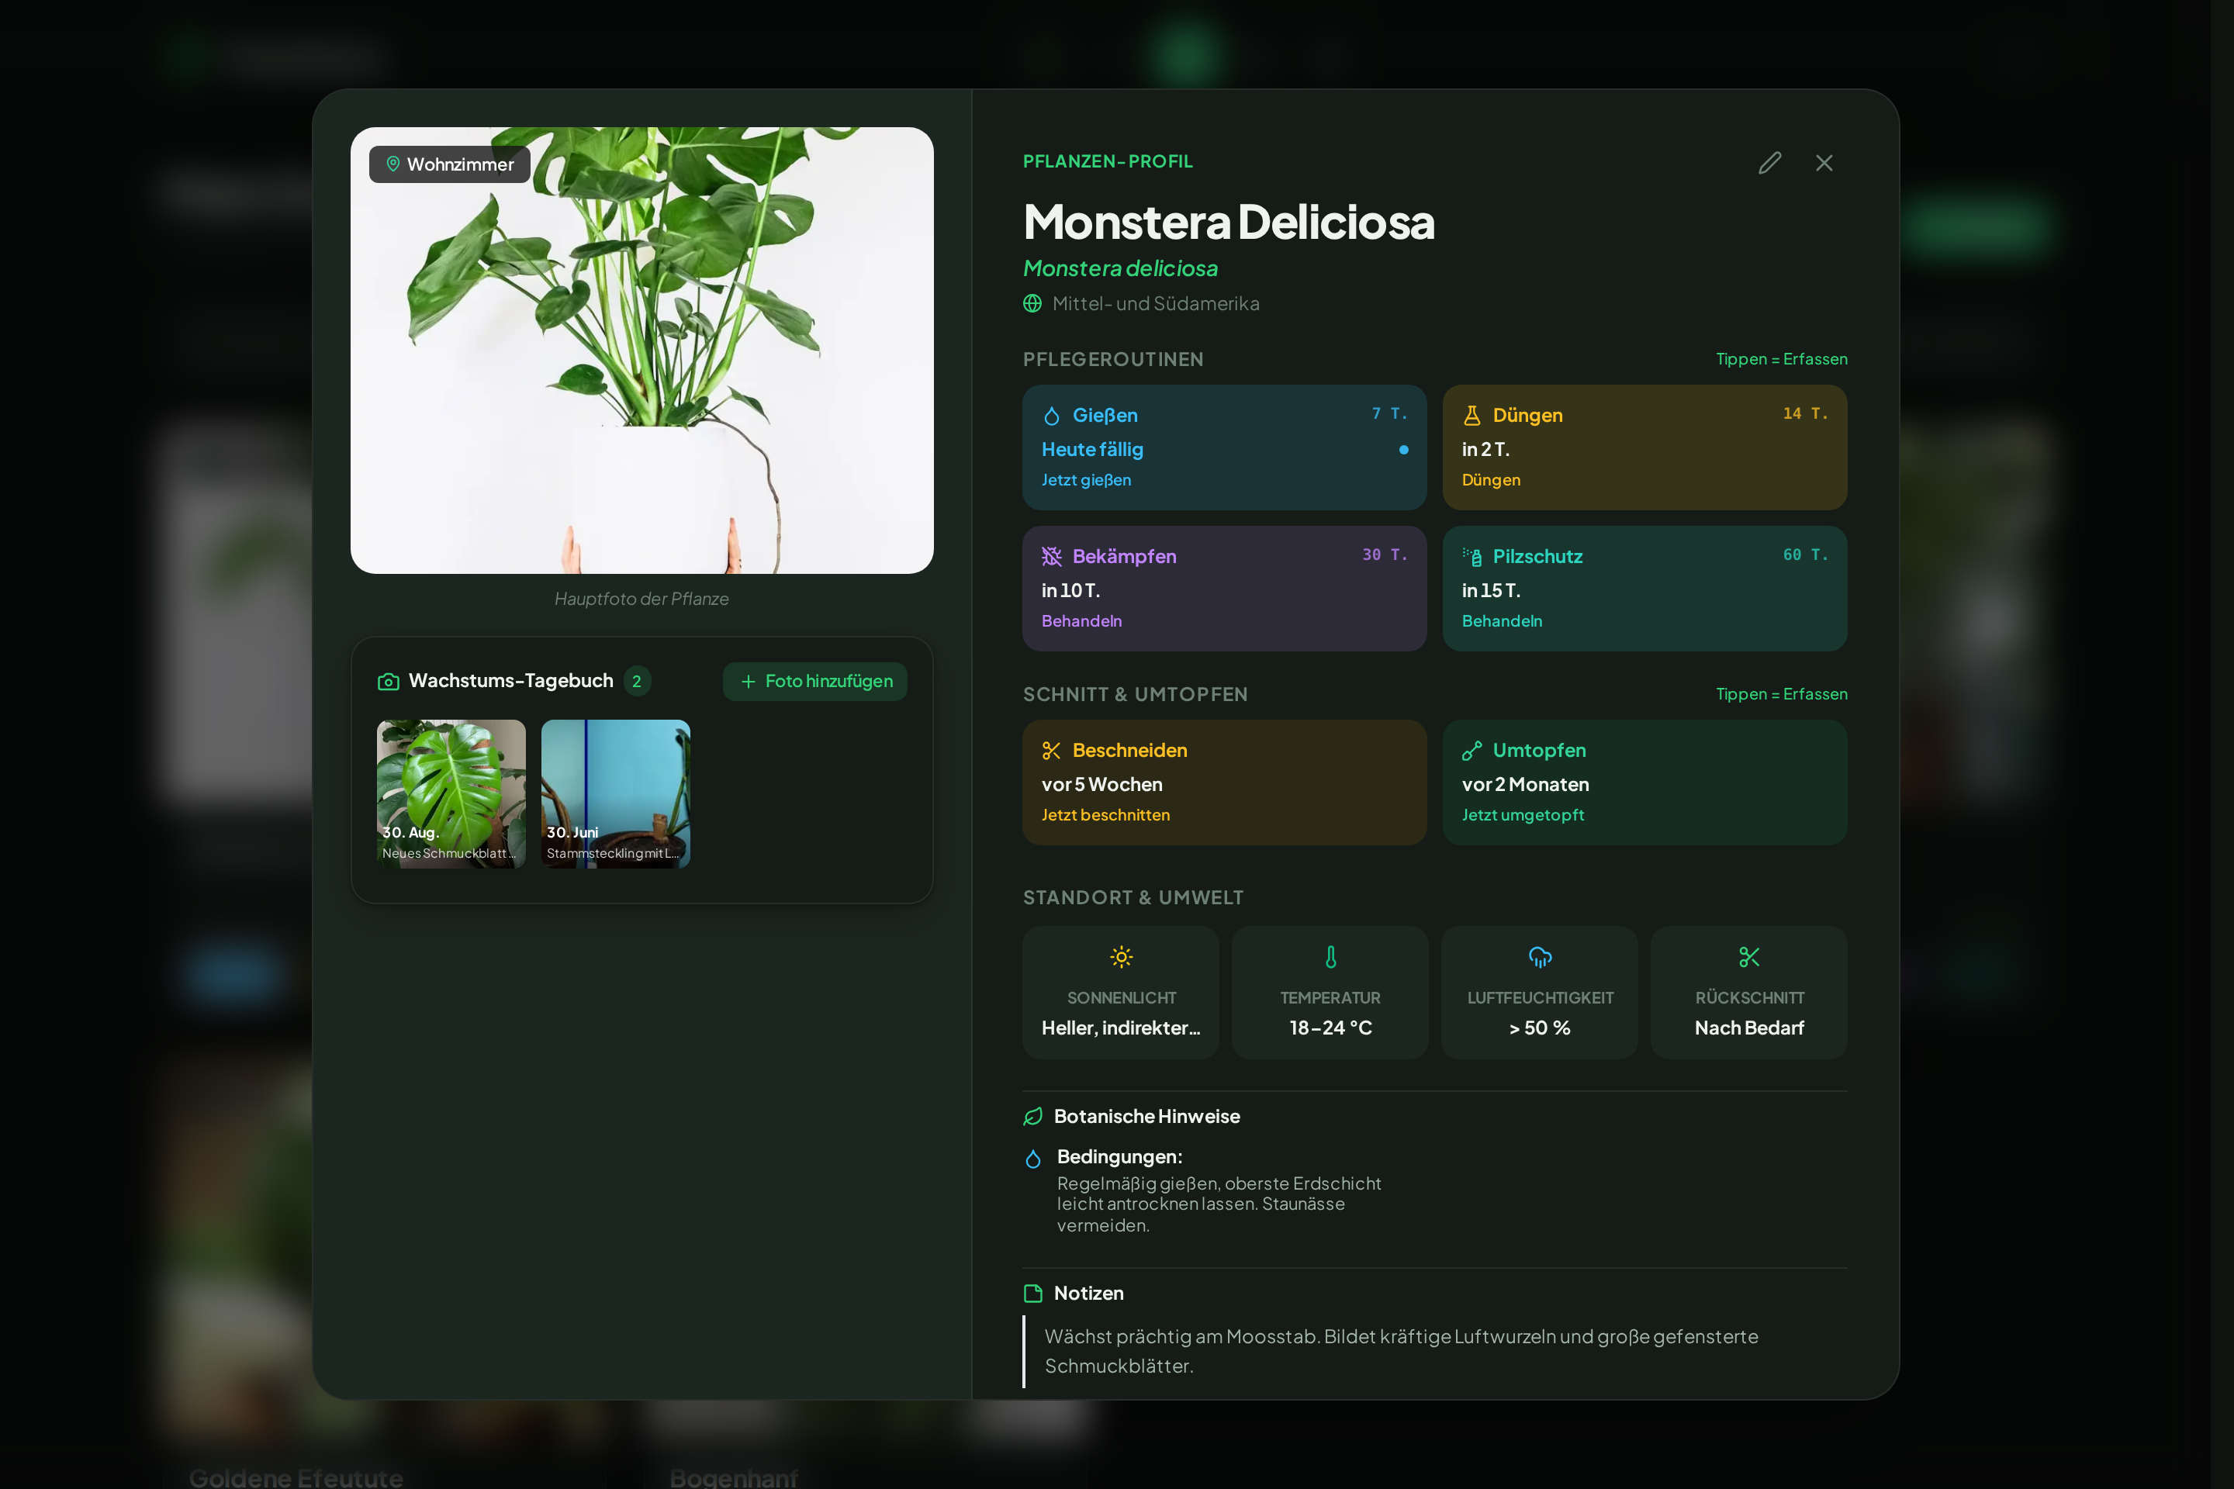The image size is (2234, 1489).
Task: Click the Mittel- und Südamerika origin text
Action: (1156, 304)
